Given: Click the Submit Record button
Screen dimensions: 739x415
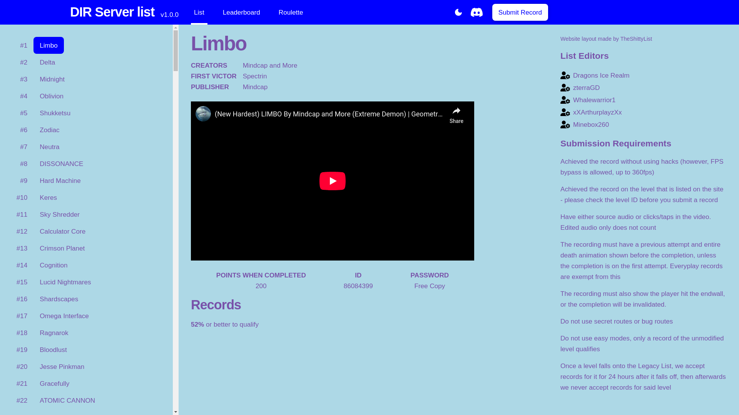Looking at the screenshot, I should point(520,12).
